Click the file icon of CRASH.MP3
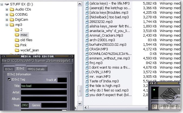This screenshot has height=113, width=183. (x=87, y=49)
